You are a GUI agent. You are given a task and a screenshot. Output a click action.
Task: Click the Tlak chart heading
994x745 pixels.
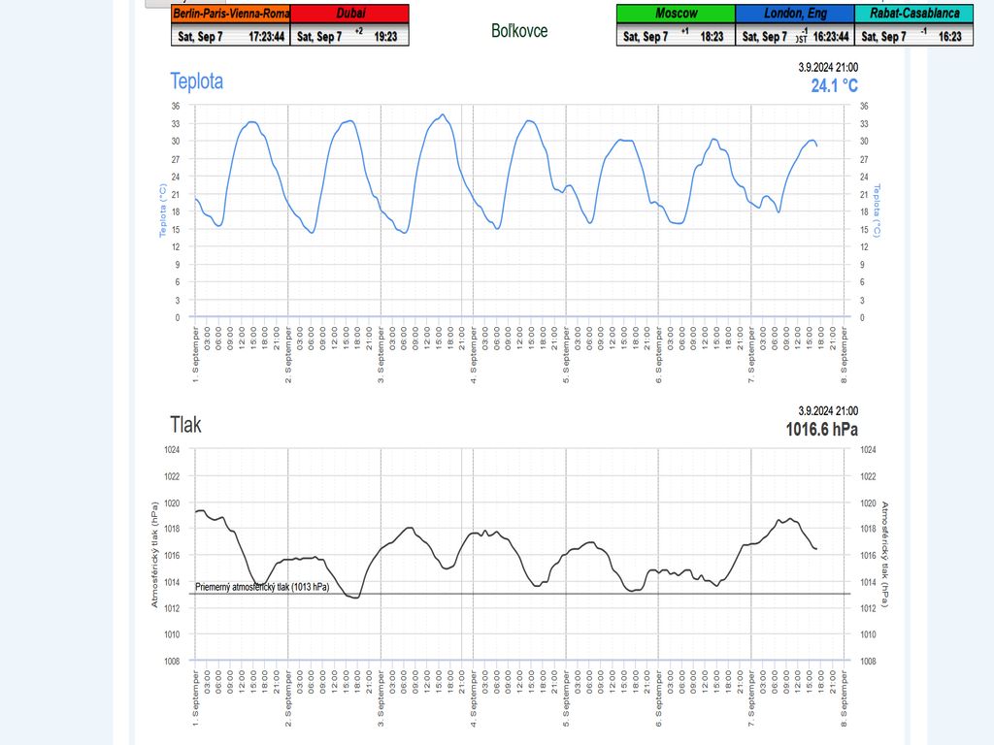pos(185,425)
